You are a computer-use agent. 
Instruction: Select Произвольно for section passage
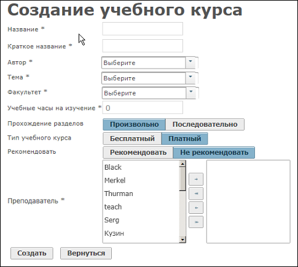pos(134,124)
